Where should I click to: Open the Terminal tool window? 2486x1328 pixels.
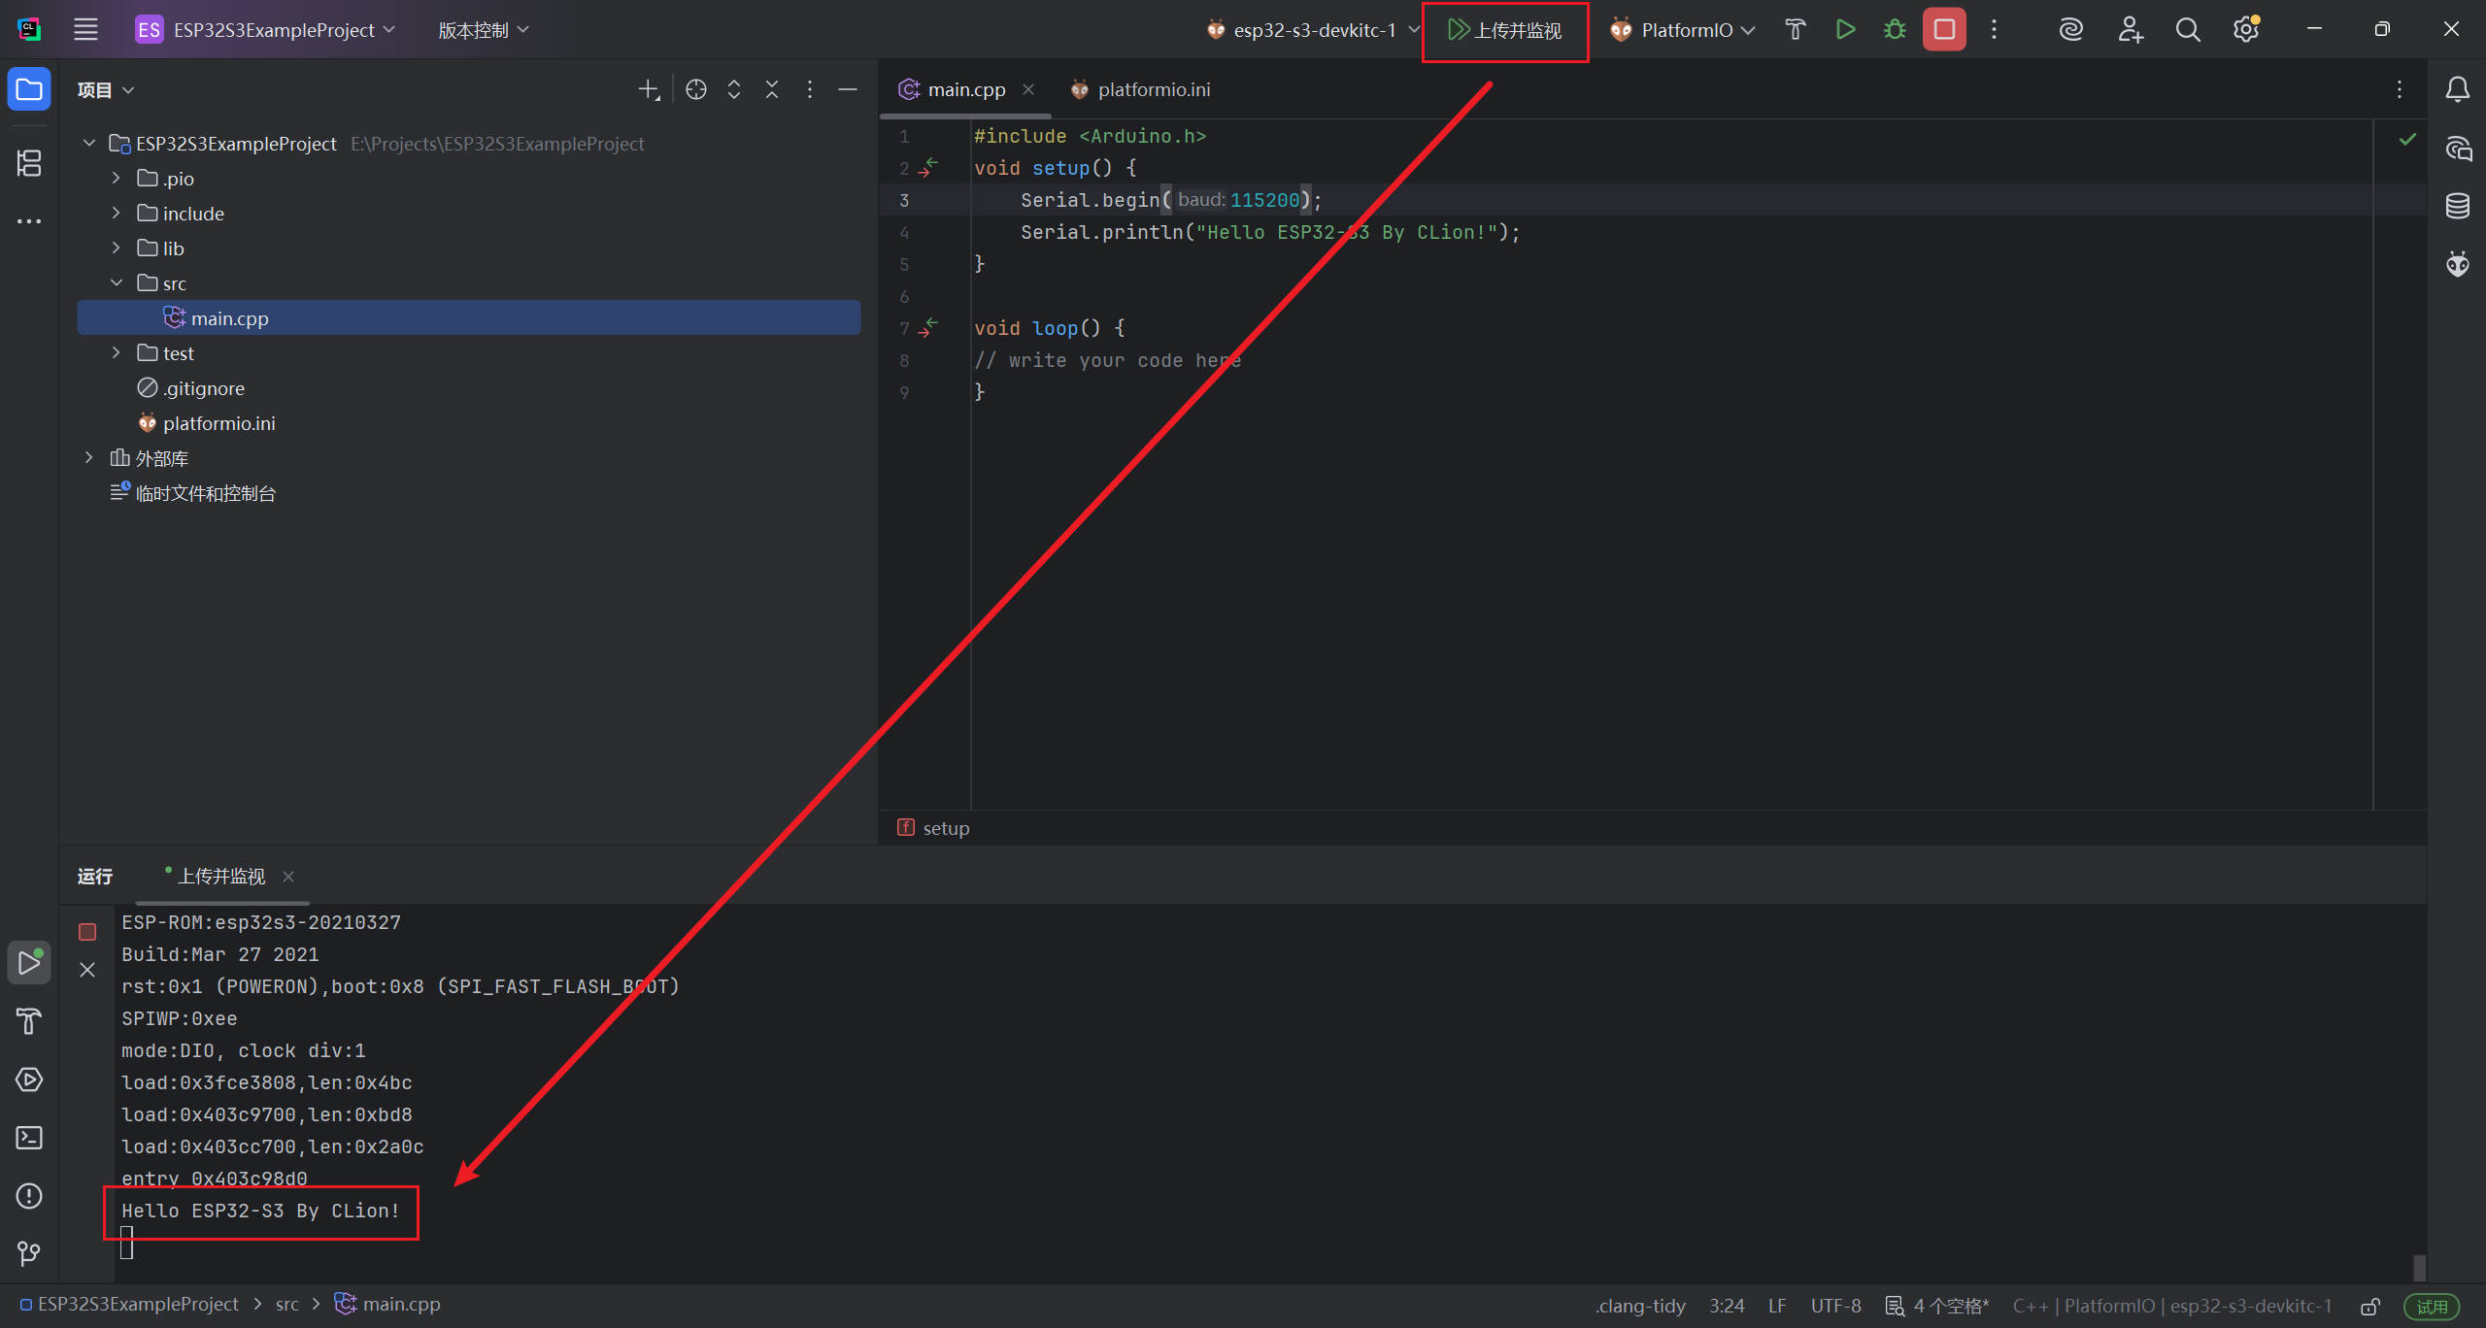click(29, 1138)
